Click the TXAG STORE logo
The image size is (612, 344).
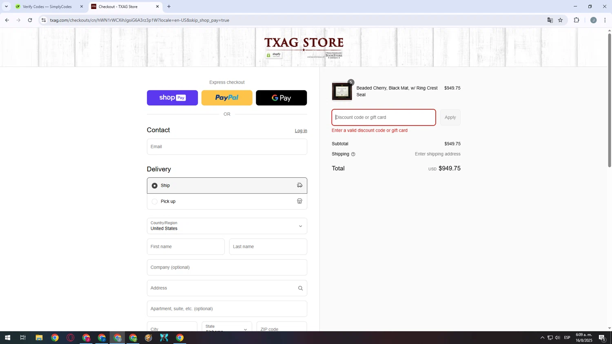[x=304, y=47]
